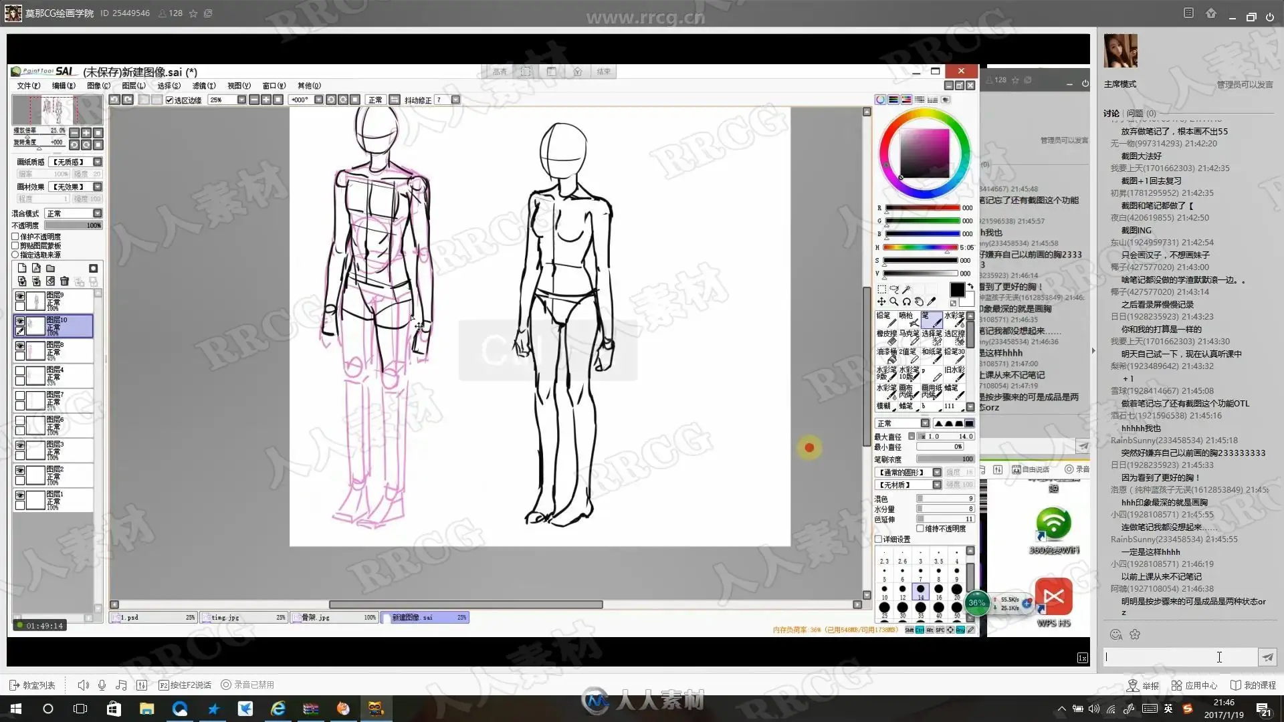This screenshot has height=722, width=1284.
Task: Click the chat message input field
Action: [1179, 657]
